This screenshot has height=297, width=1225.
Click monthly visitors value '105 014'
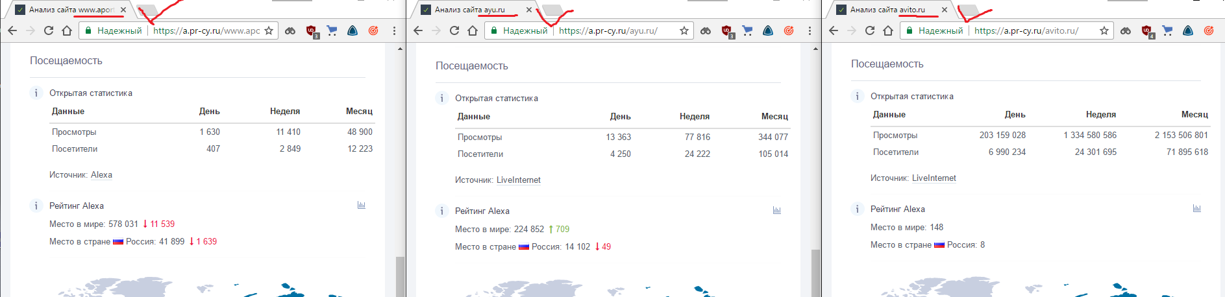click(773, 154)
